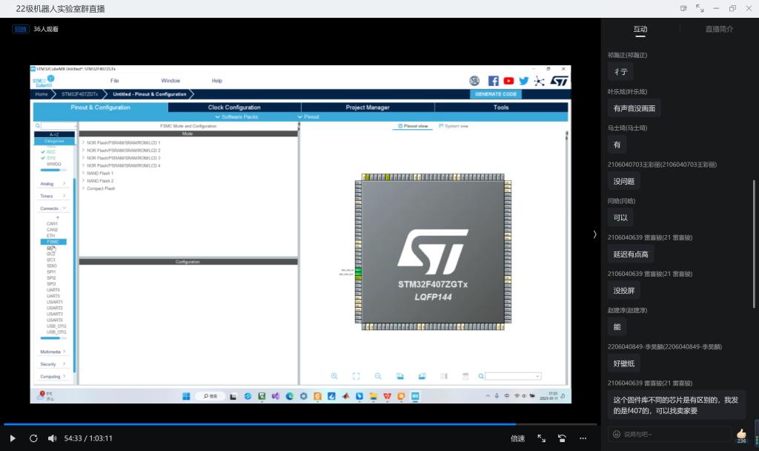Open the three-dot more options menu
Screen dimensions: 759x451
tap(583, 438)
